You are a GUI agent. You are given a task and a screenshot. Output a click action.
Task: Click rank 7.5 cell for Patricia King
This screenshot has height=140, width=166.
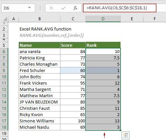103,58
